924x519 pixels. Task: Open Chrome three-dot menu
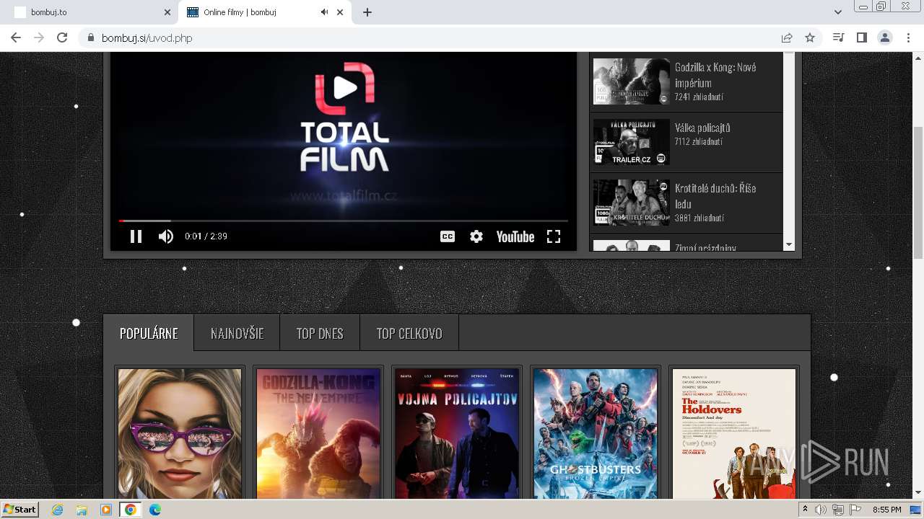coord(908,37)
